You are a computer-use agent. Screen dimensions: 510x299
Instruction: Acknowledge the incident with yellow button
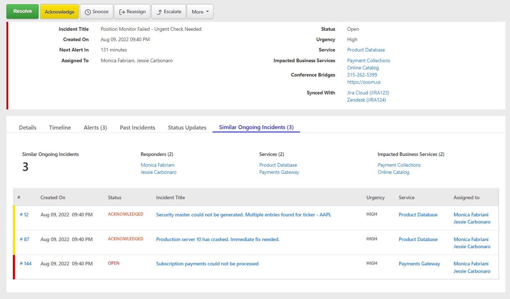(x=59, y=11)
